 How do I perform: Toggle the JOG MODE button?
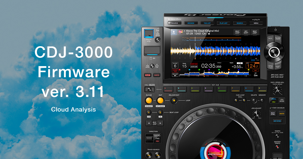pyautogui.click(x=282, y=100)
